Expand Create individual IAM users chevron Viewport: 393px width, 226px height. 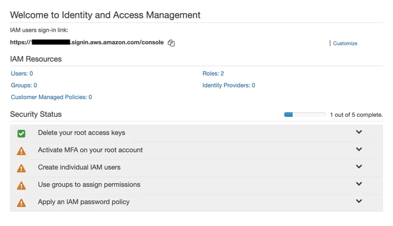pos(359,166)
